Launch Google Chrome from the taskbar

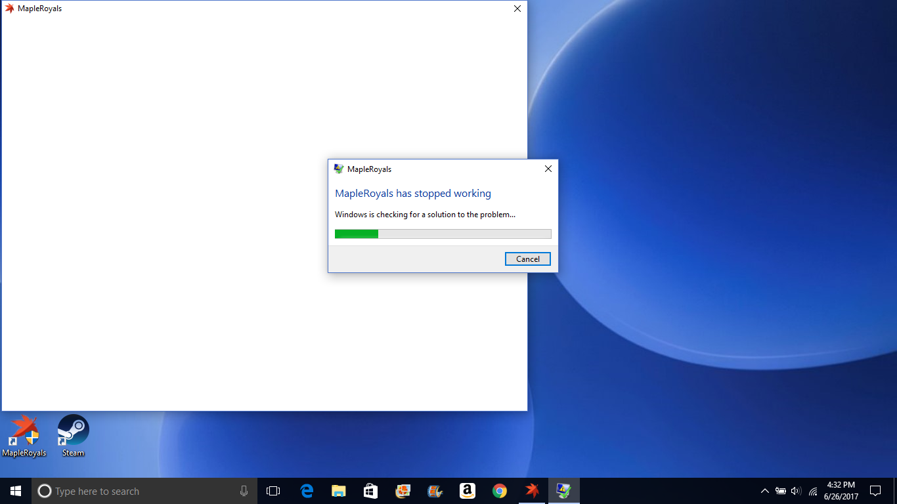(500, 491)
